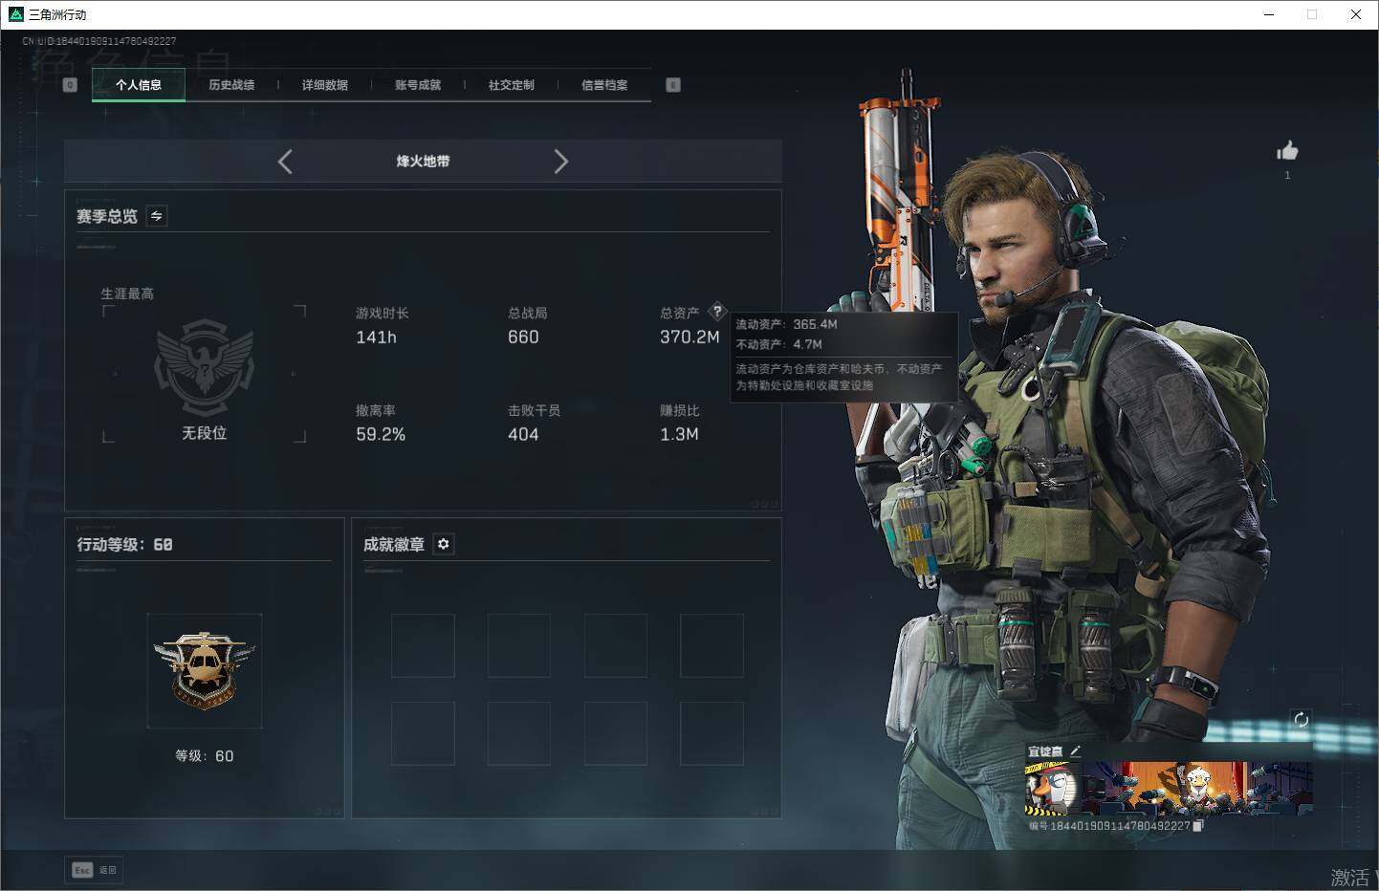Toggle the 赛季总览 switch icon

coord(157,216)
